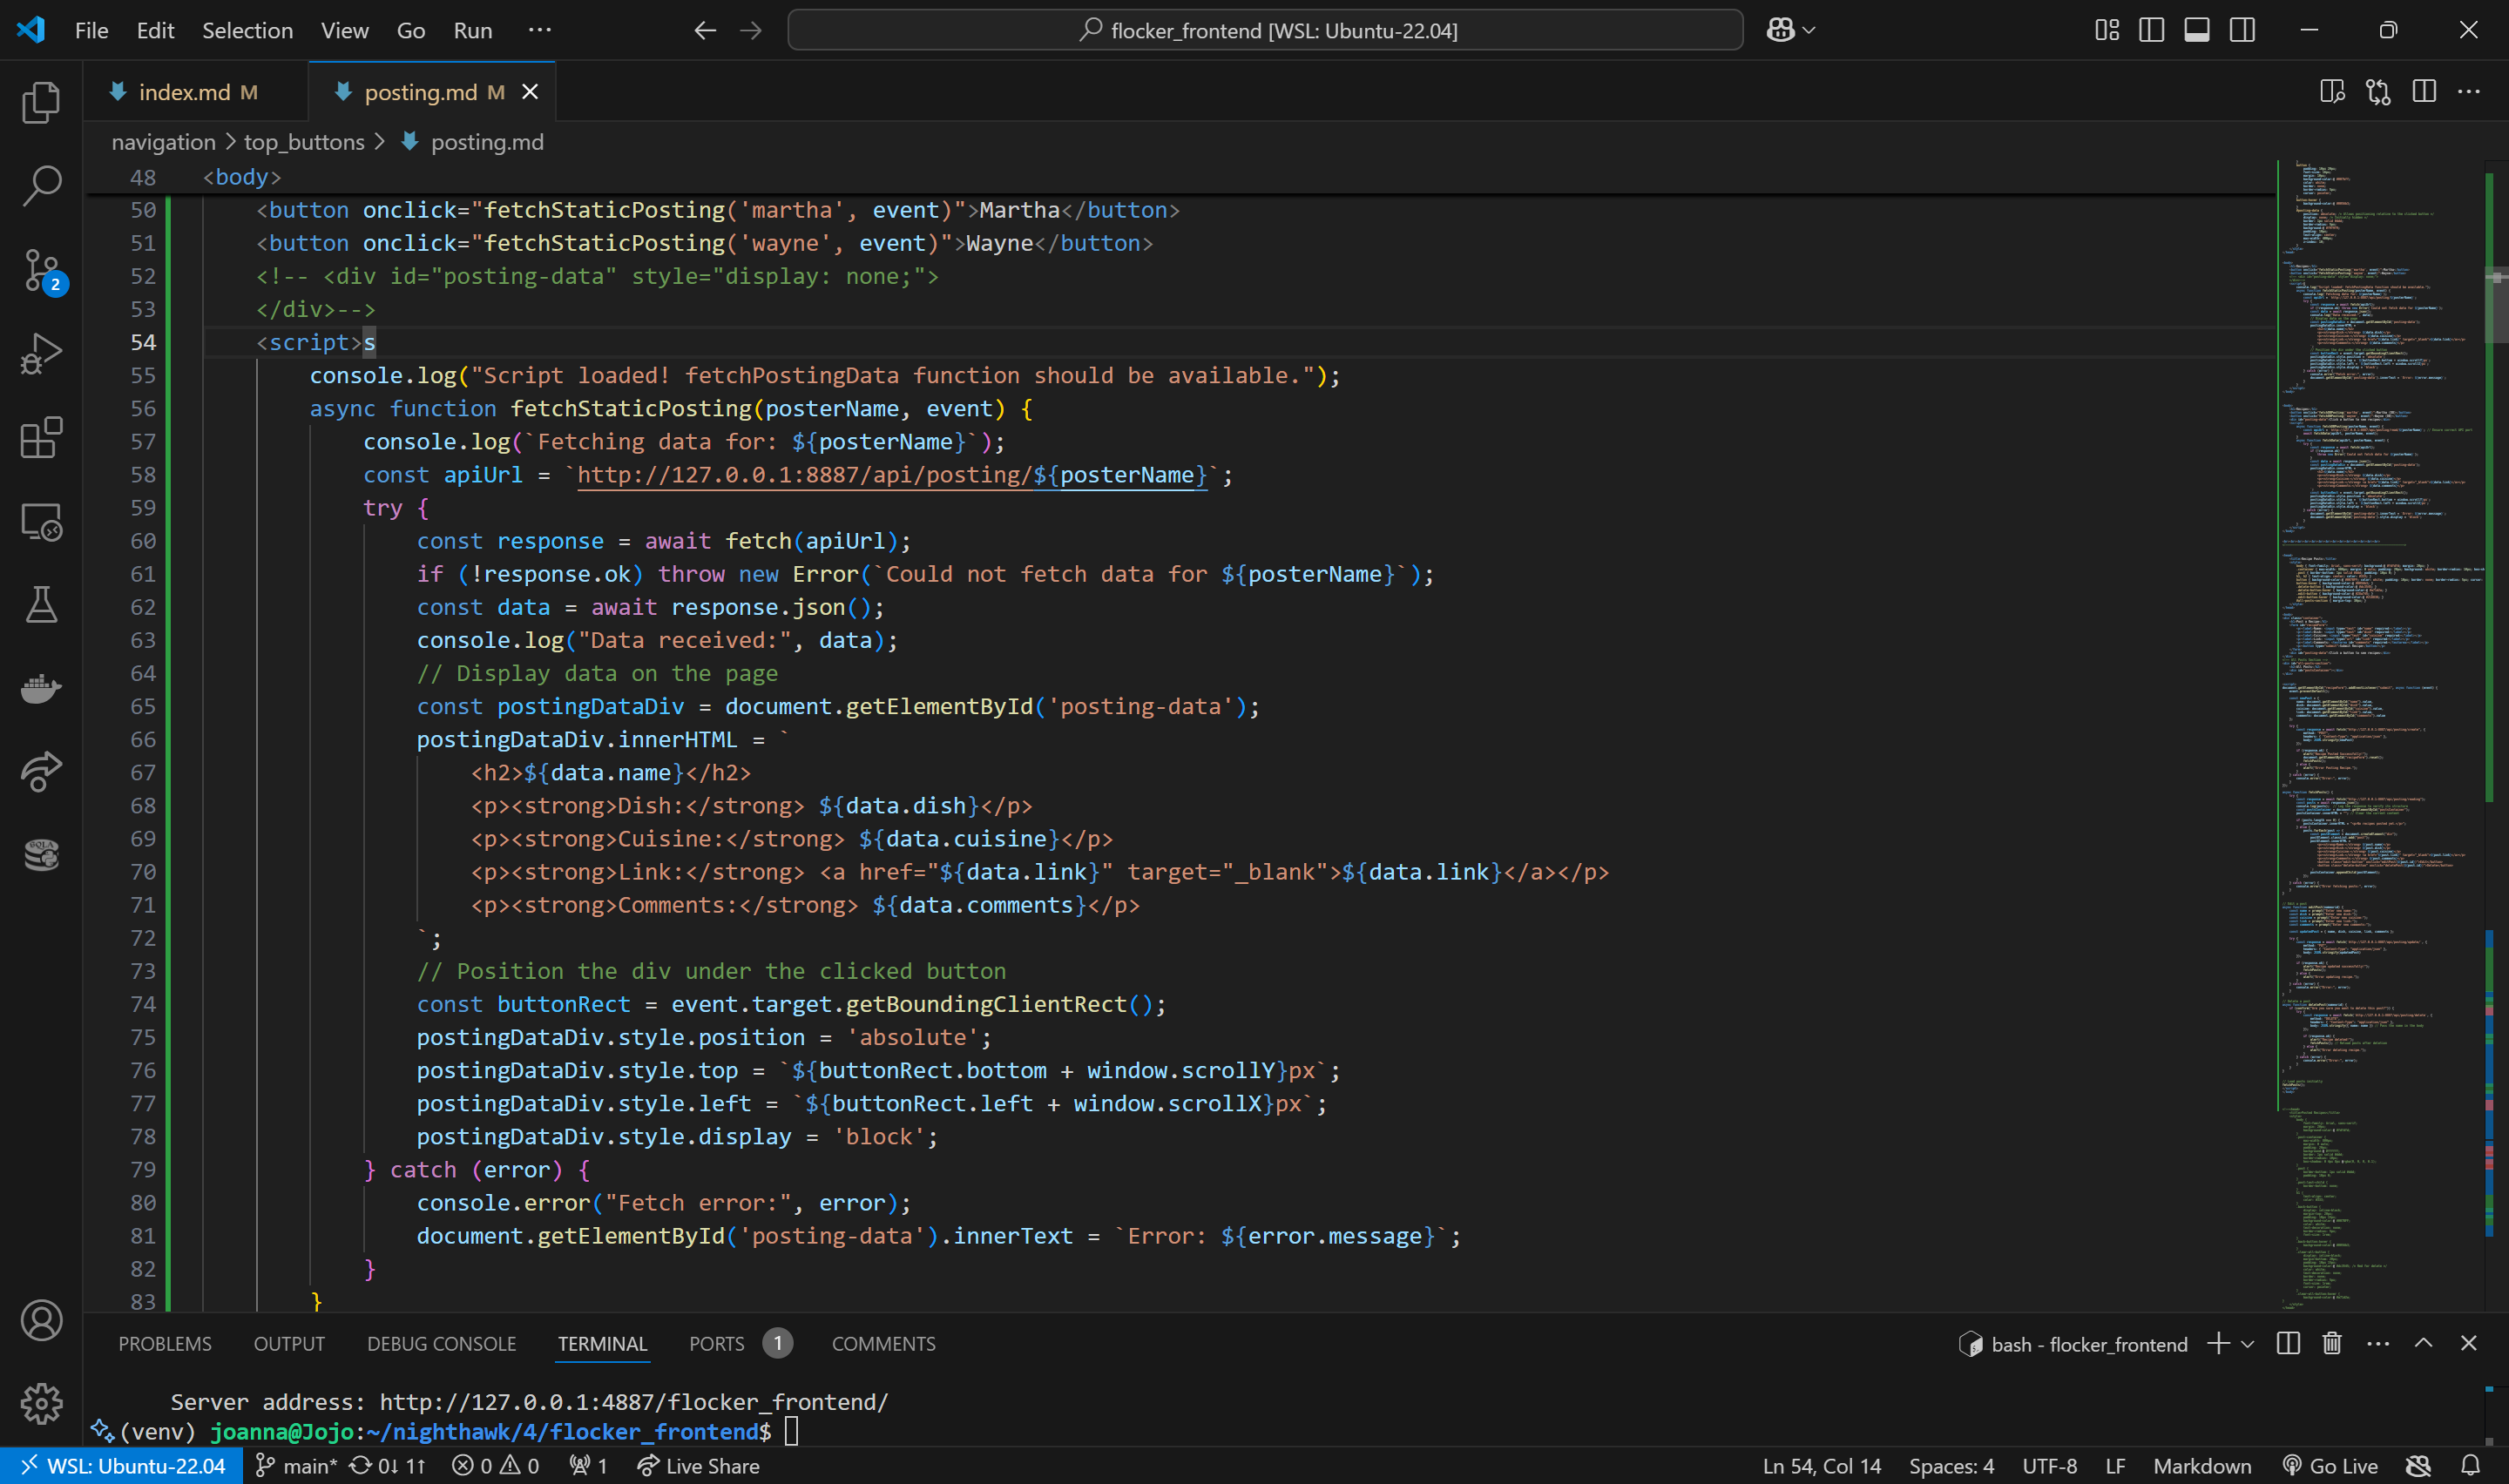
Task: Open terminal panel More Actions menu
Action: point(2378,1343)
